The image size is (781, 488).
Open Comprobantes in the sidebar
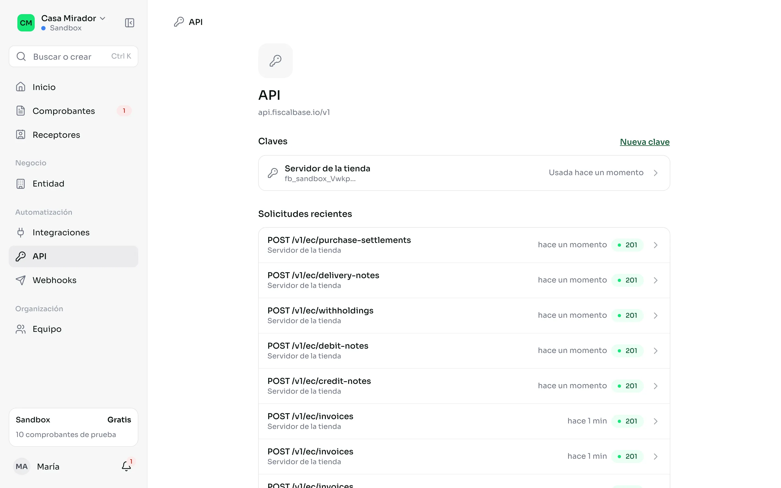click(x=73, y=111)
